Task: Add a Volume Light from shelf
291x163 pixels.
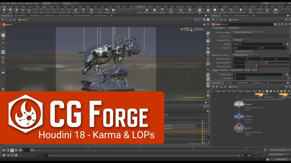Action: [x=180, y=11]
